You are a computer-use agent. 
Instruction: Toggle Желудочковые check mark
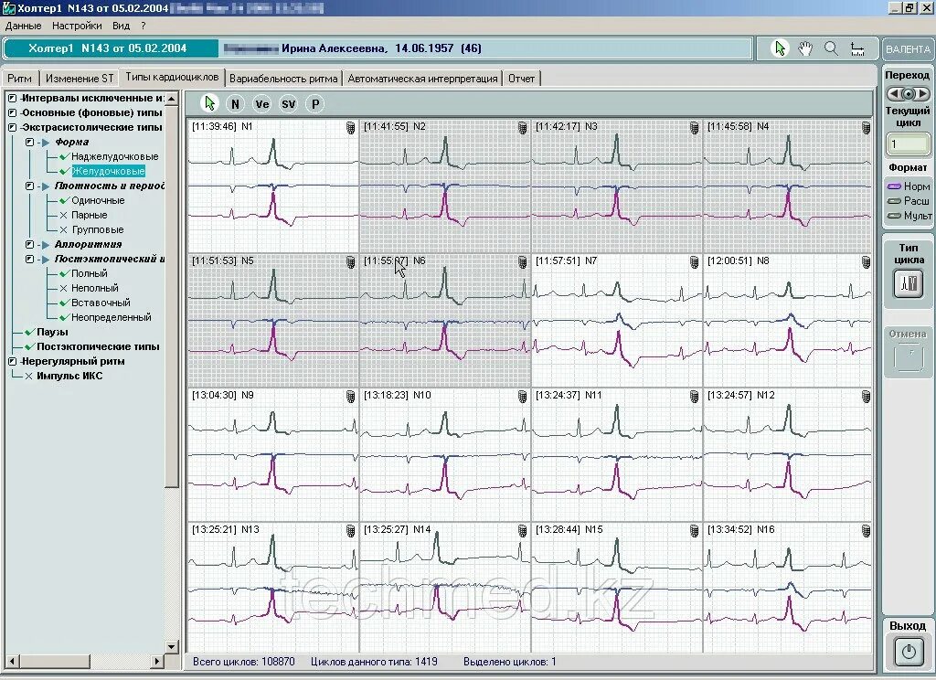[64, 172]
